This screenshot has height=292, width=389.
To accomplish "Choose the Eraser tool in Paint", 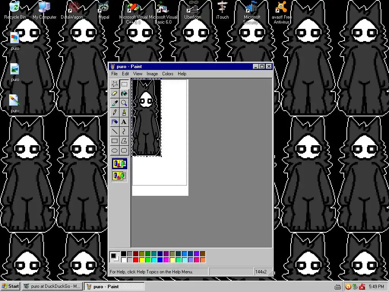I will pyautogui.click(x=115, y=94).
